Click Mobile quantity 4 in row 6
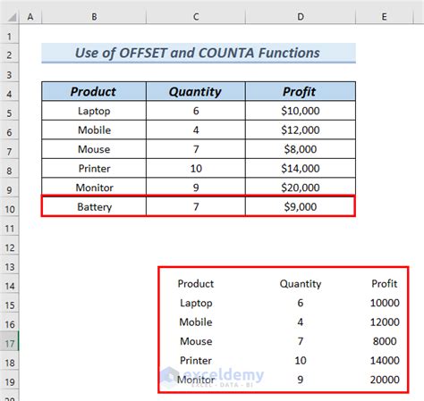 coord(196,130)
